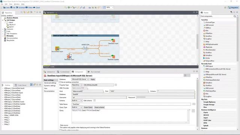Pick tDBRow from palette Favorites
Screen dimensions: 240x135
coord(208,28)
